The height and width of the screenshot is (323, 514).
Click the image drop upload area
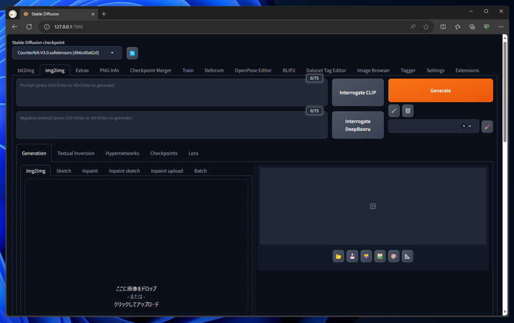pos(136,247)
